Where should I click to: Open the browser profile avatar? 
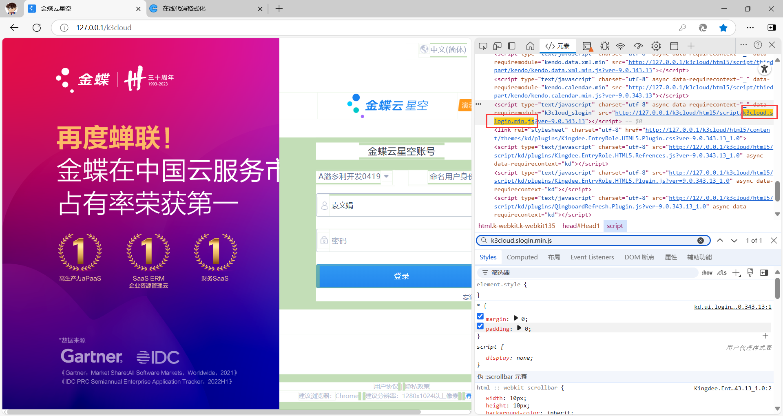11,9
